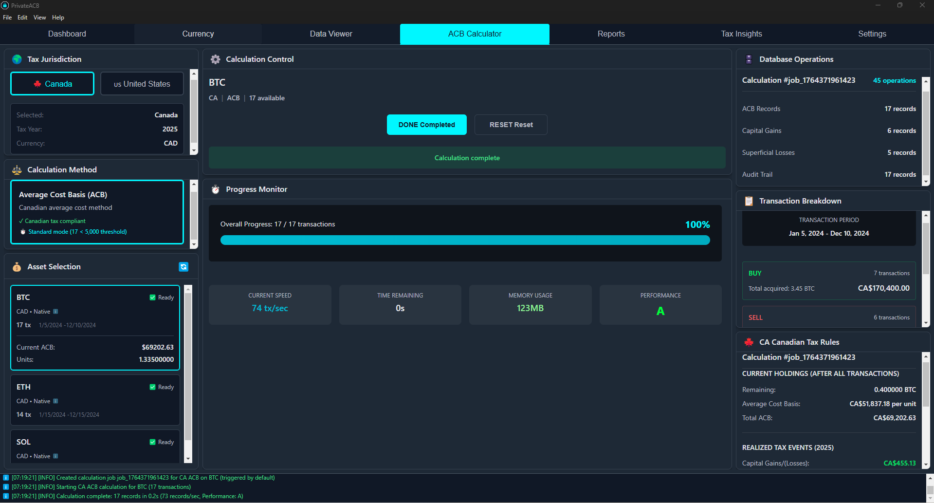
Task: Click the globe icon beside Tax Jurisdiction
Action: (17, 59)
